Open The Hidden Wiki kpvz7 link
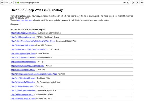Viewport: 144px width, 101px height. 23,78
